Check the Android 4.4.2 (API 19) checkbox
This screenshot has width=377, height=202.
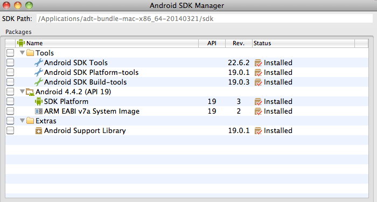[10, 92]
